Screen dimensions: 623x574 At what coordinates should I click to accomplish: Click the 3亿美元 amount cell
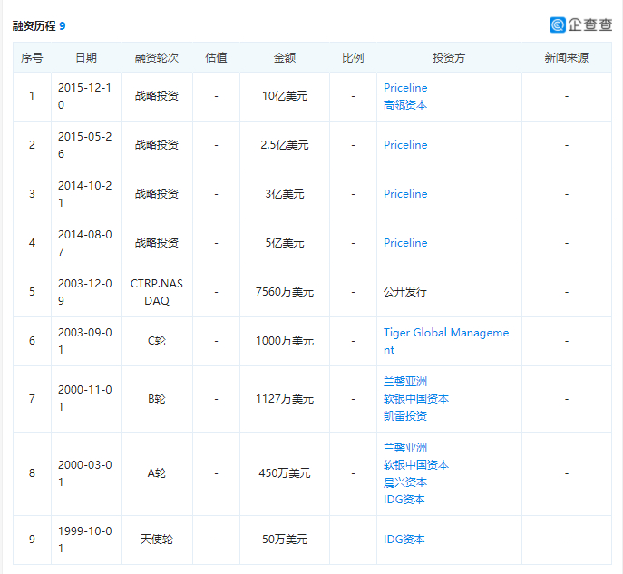285,194
